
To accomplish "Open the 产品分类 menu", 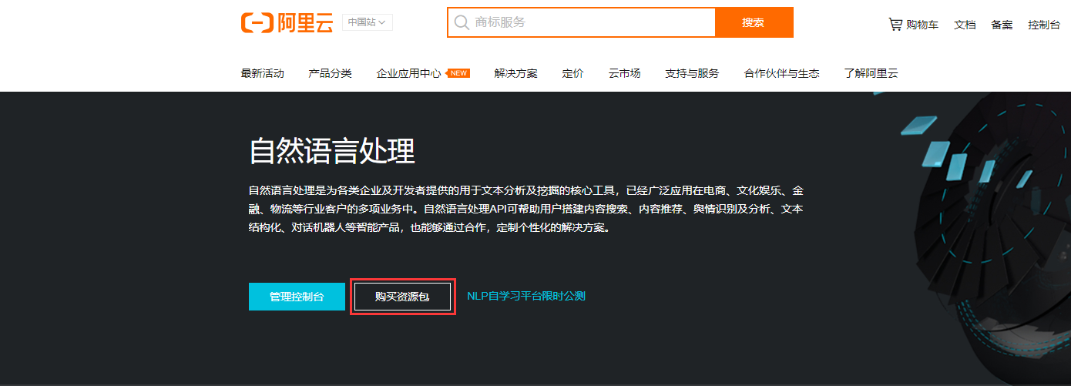I will coord(330,73).
